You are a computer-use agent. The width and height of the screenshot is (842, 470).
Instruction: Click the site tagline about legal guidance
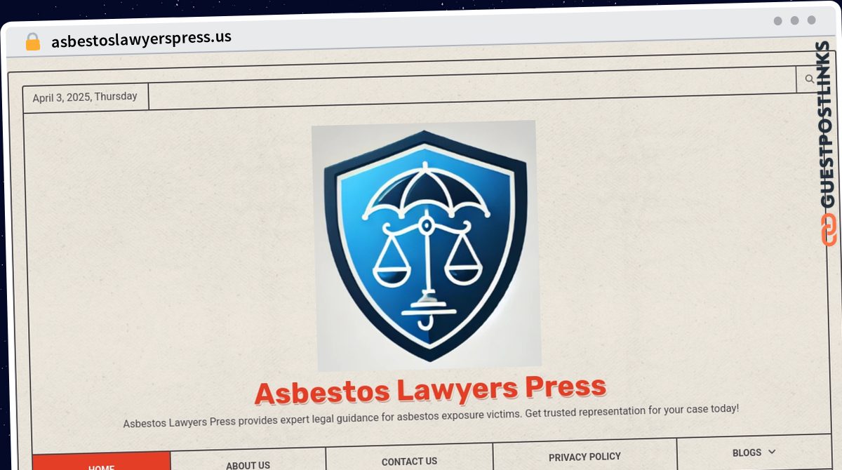coord(431,415)
